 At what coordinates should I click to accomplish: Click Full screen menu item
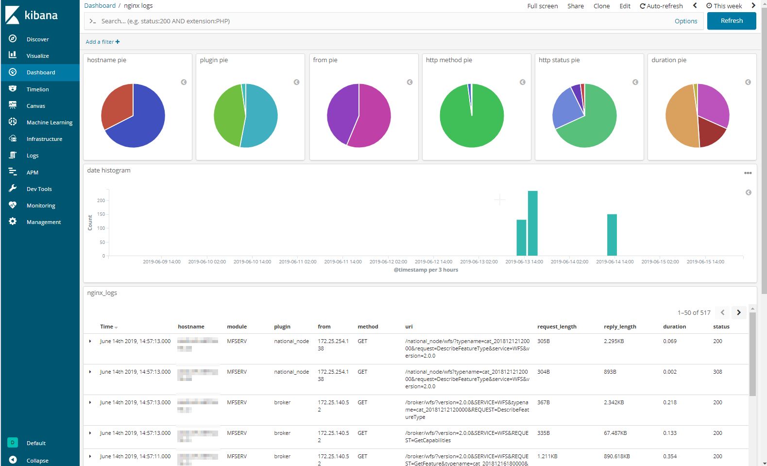click(543, 6)
